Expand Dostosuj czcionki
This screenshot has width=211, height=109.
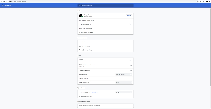pyautogui.click(x=131, y=78)
